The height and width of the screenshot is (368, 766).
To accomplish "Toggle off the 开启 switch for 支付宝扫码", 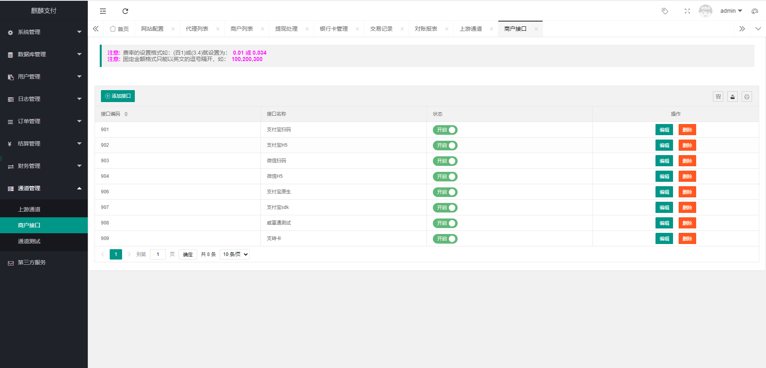I will pyautogui.click(x=445, y=130).
